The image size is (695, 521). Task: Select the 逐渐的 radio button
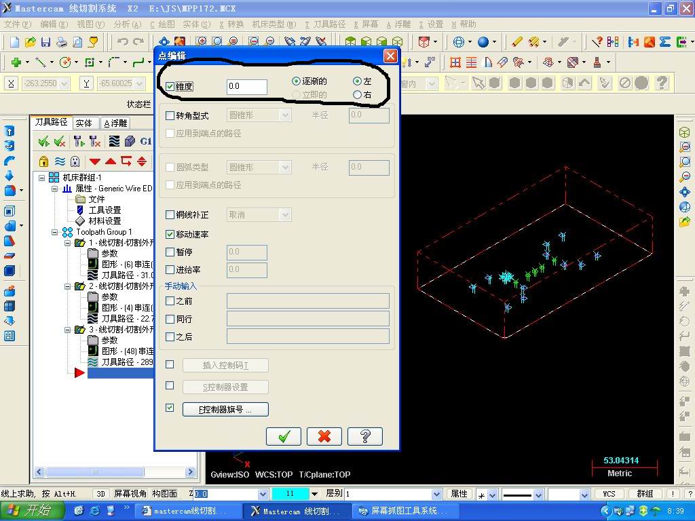pos(296,81)
